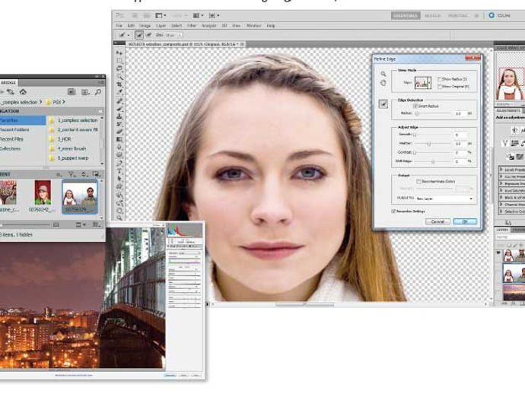Enable Decontaminate Colors checkbox
The image size is (525, 394).
click(x=418, y=182)
